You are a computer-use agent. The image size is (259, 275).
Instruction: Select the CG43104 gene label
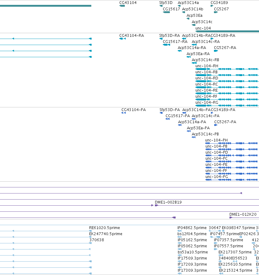pyautogui.click(x=128, y=3)
